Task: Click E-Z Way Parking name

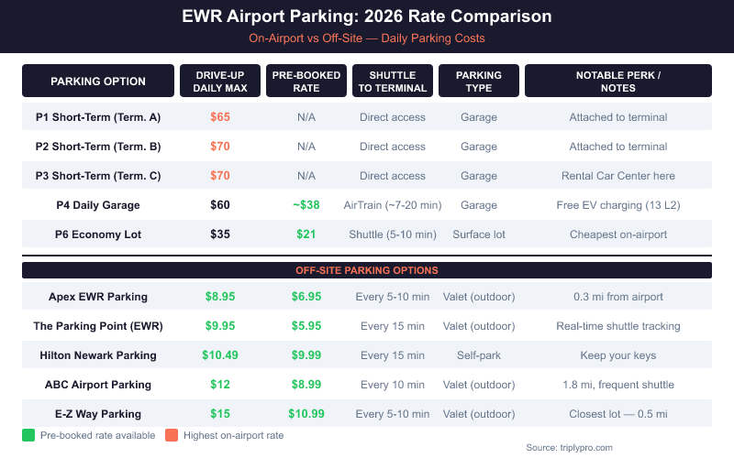Action: coord(98,414)
